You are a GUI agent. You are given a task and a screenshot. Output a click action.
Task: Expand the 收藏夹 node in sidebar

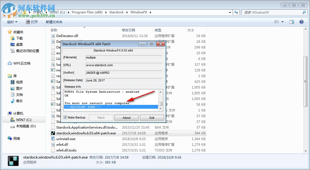tap(5, 32)
